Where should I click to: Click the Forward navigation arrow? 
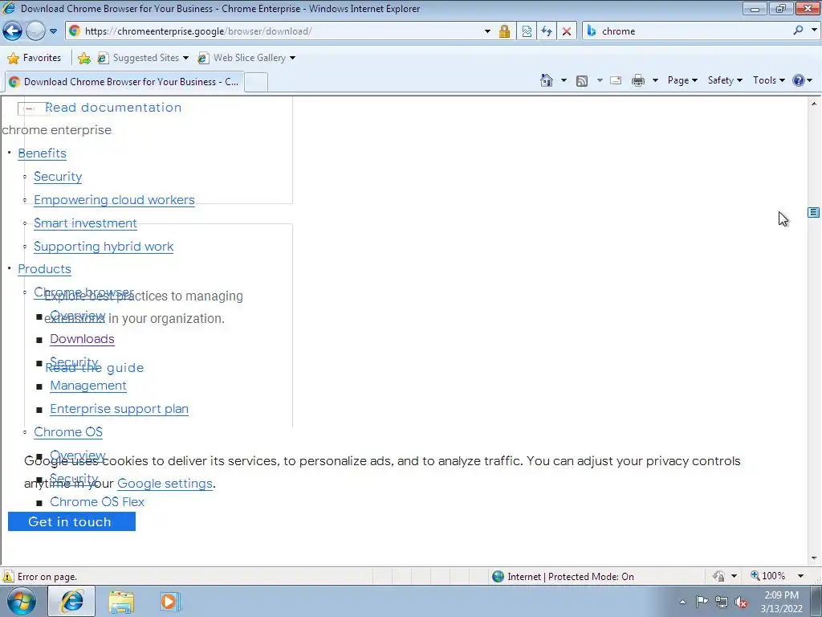click(x=35, y=31)
